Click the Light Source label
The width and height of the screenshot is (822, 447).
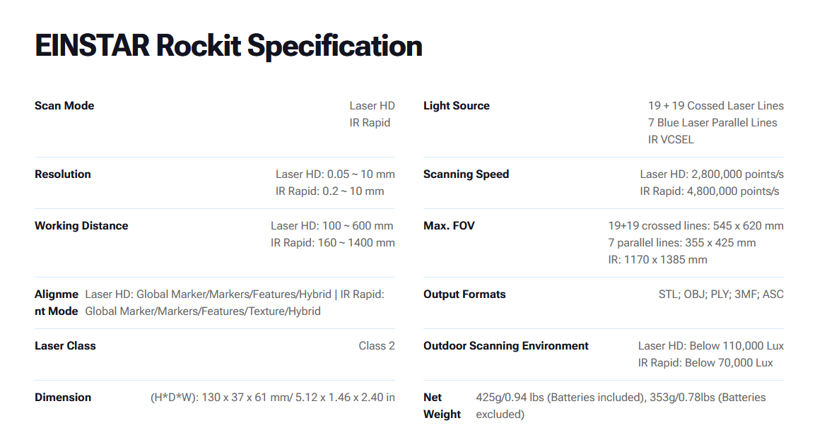pyautogui.click(x=456, y=106)
